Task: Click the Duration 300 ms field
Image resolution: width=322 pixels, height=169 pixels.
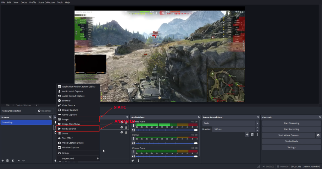Action: pos(234,129)
